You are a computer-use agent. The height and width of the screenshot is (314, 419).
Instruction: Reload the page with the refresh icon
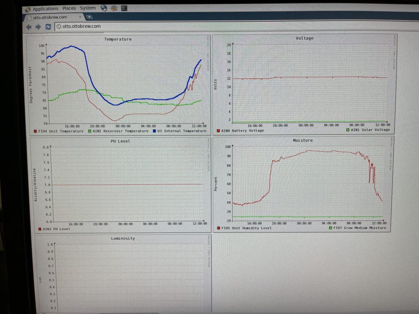48,27
